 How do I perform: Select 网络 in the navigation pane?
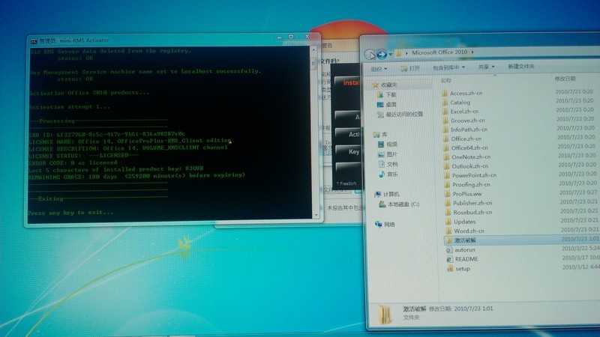coord(385,224)
